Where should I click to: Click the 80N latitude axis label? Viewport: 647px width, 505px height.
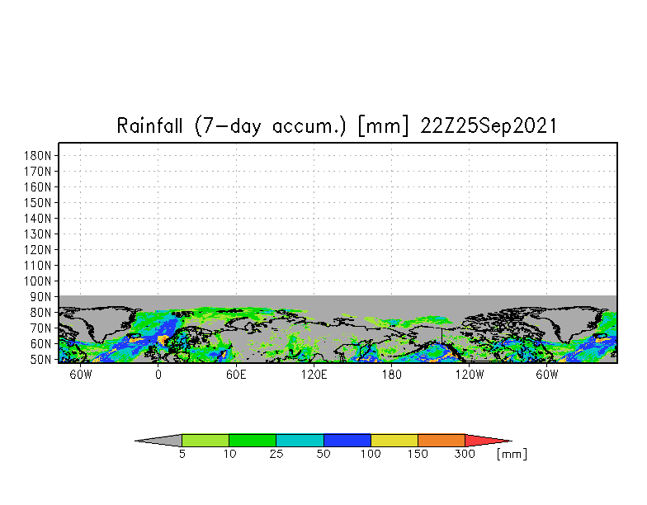click(x=40, y=313)
